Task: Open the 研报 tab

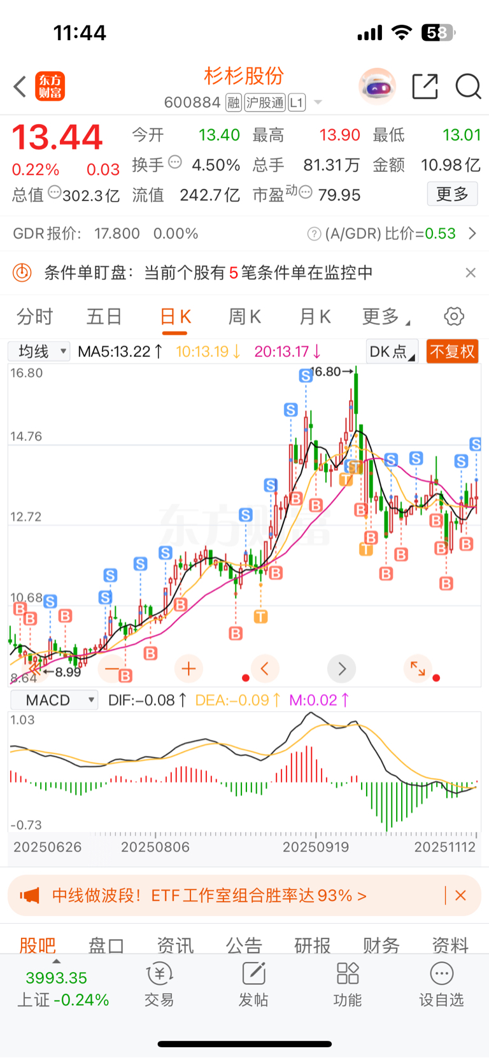Action: pos(313,945)
